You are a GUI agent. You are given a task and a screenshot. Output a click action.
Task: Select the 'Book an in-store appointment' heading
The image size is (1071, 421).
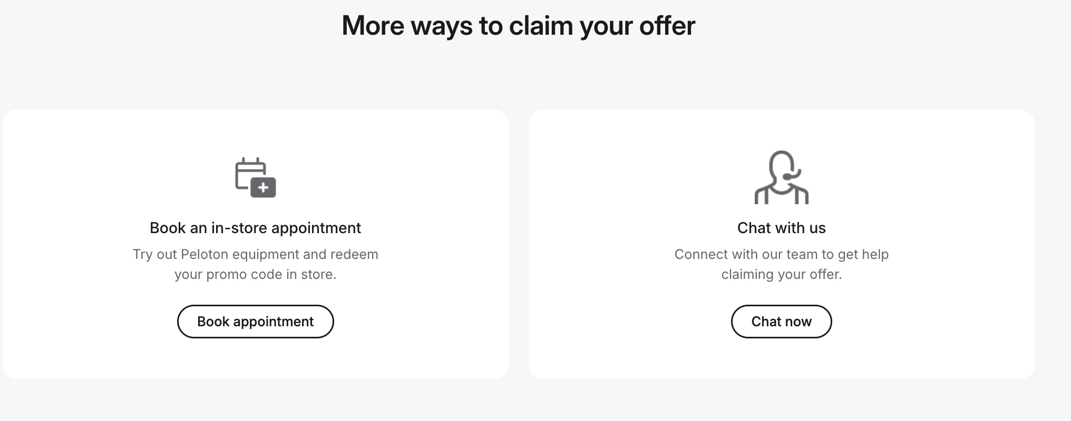(x=256, y=228)
